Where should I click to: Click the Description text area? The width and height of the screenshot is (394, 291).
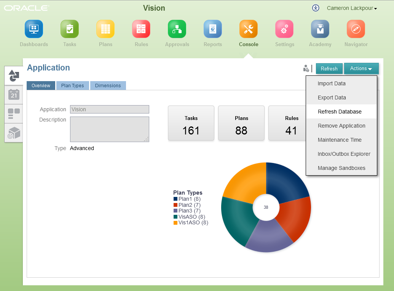click(110, 129)
